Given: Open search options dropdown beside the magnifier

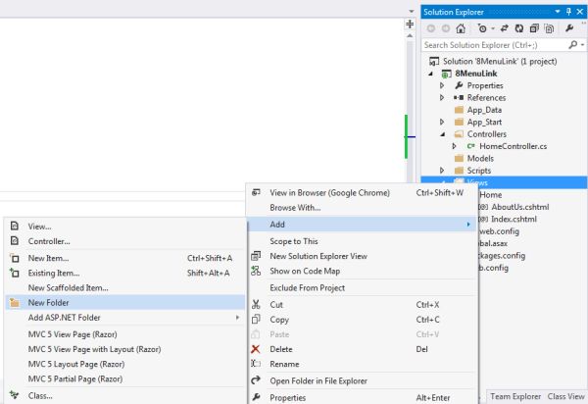Looking at the screenshot, I should (582, 45).
